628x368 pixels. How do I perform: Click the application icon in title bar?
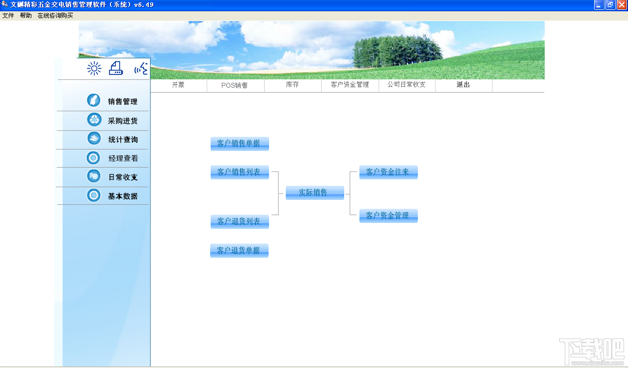4,4
